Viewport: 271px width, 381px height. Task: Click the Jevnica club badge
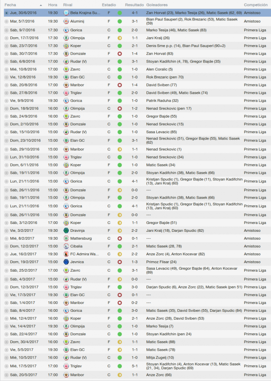click(66, 262)
